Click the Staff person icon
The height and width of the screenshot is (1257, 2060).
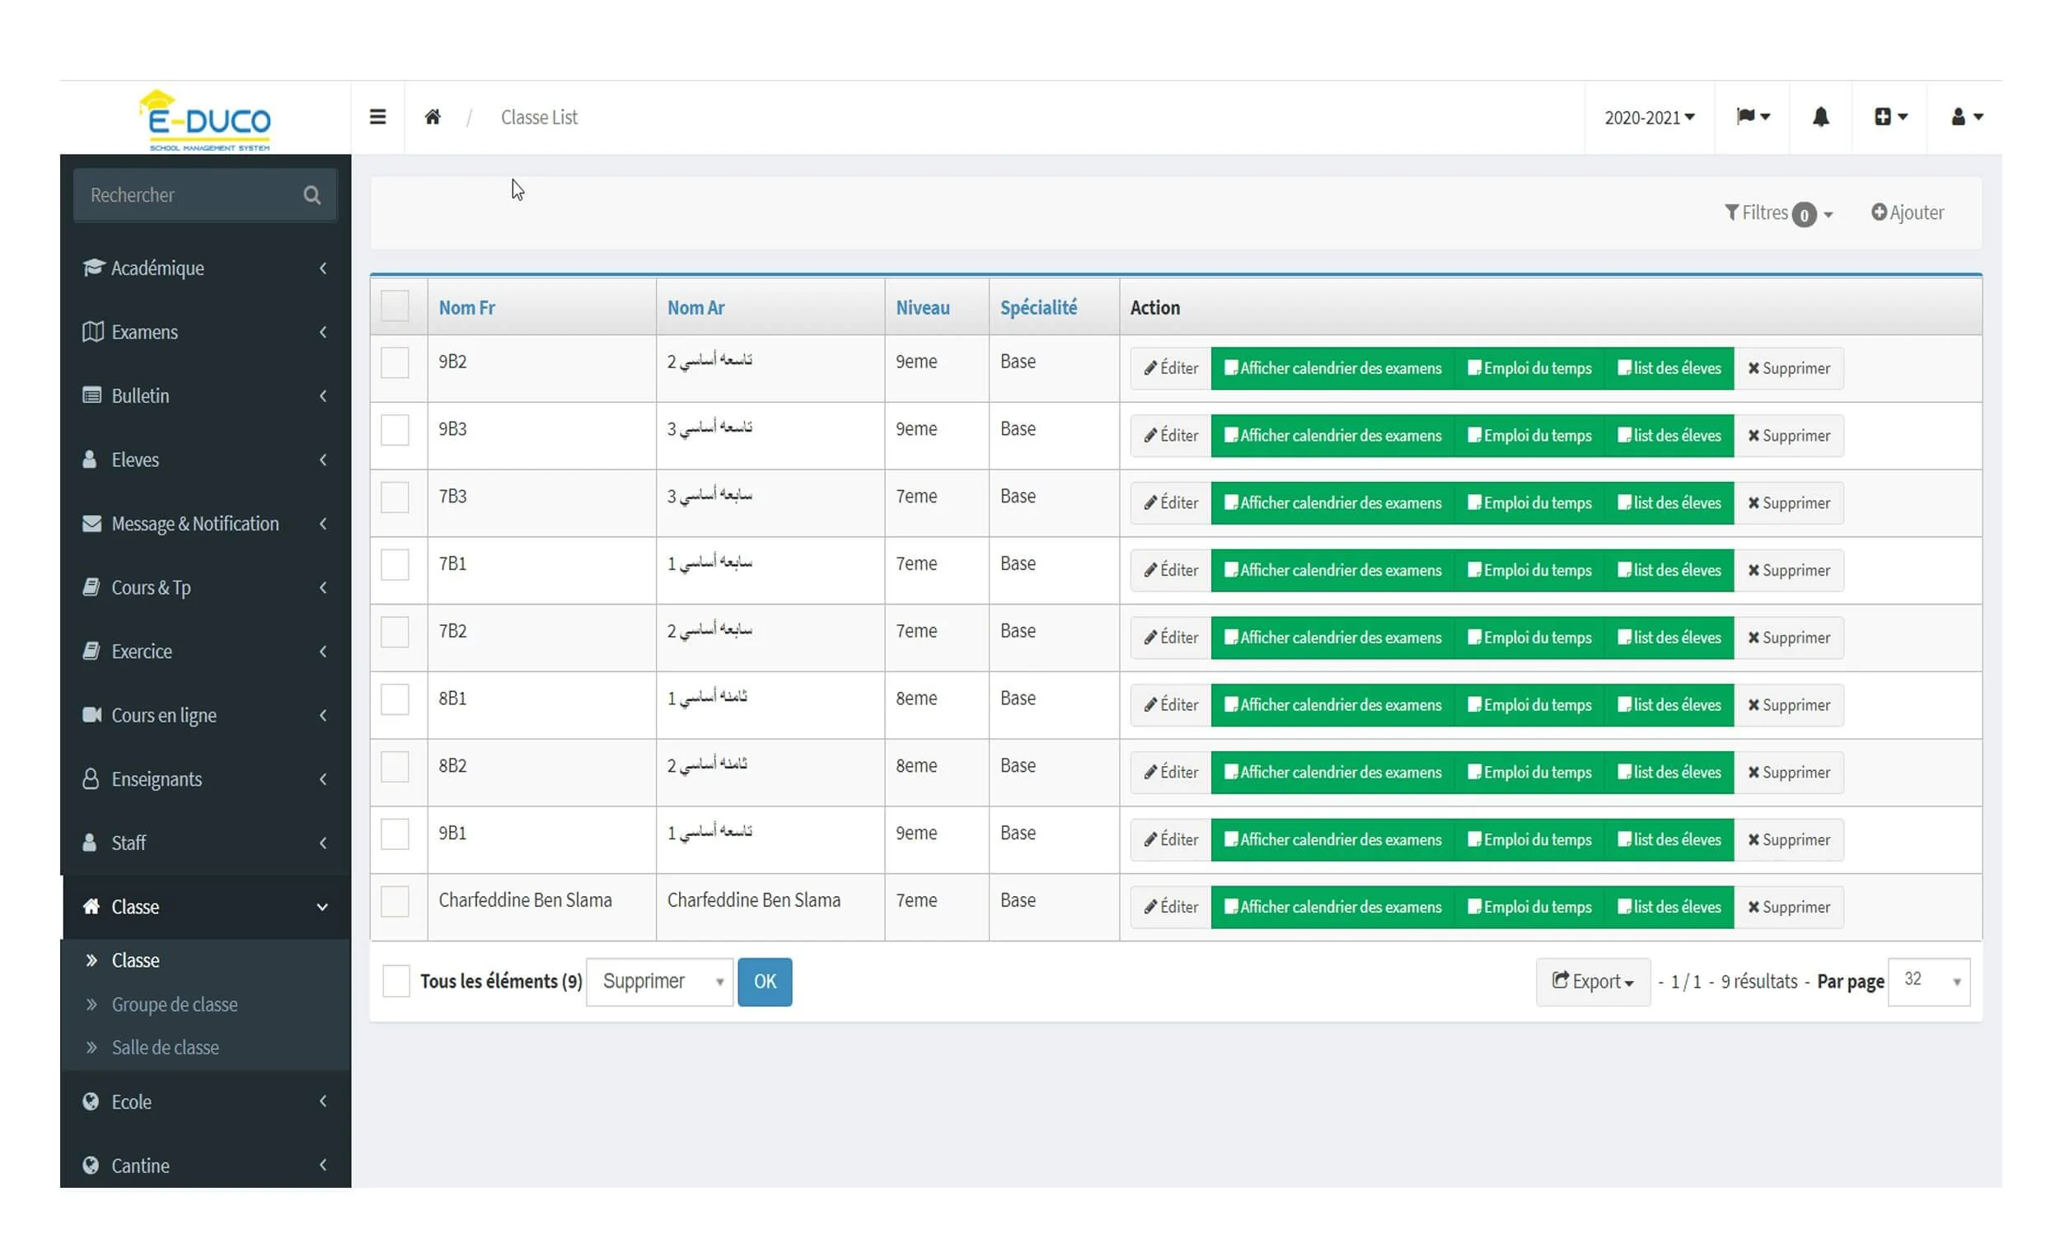pos(90,843)
